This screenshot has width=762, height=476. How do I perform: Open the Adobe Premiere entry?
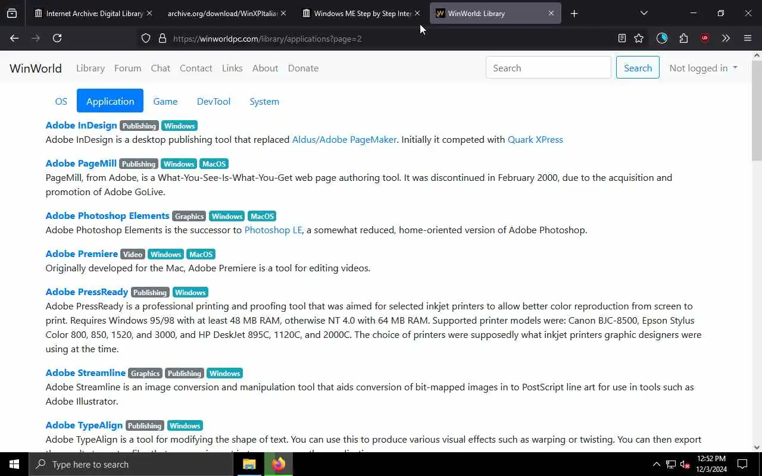[82, 253]
